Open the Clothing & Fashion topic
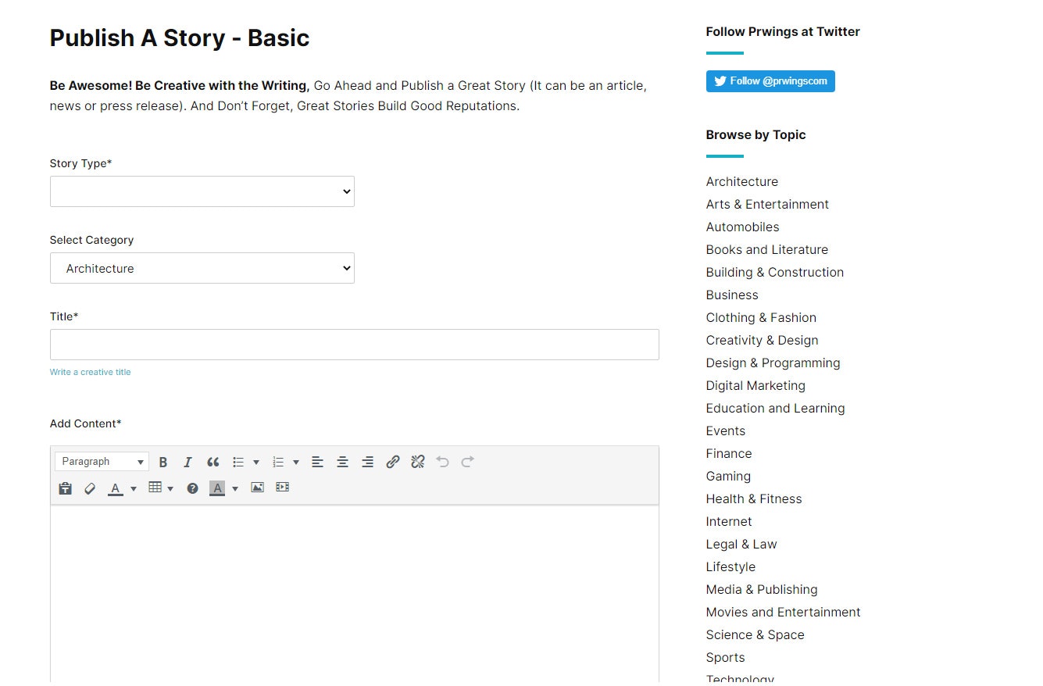 [761, 317]
